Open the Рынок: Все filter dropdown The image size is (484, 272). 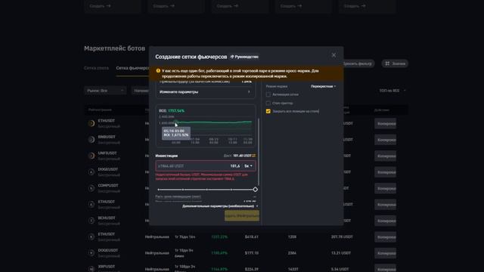click(105, 91)
